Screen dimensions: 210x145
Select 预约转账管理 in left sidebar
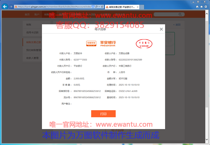[32, 50]
